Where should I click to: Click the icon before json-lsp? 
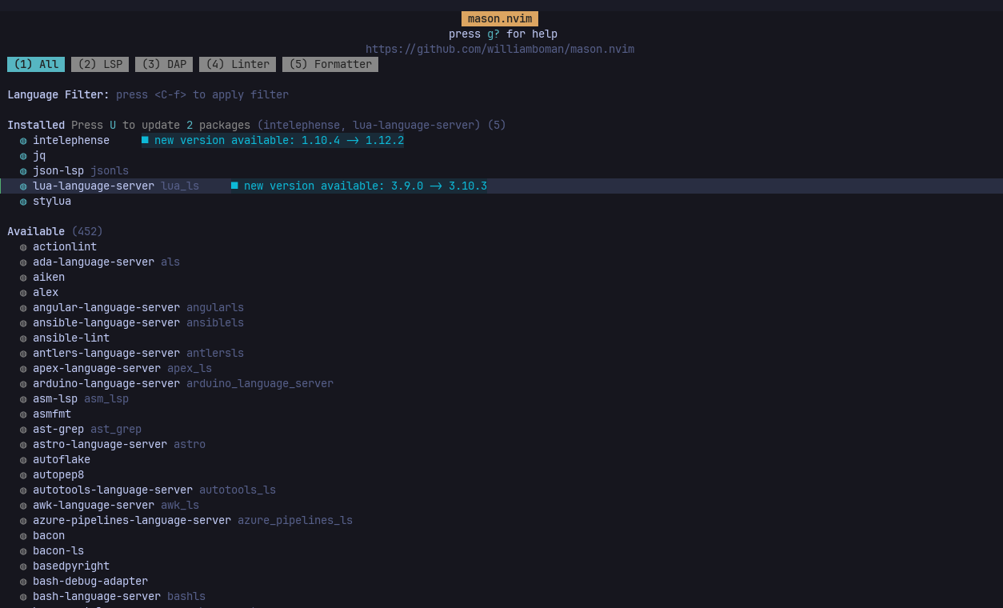(x=23, y=171)
